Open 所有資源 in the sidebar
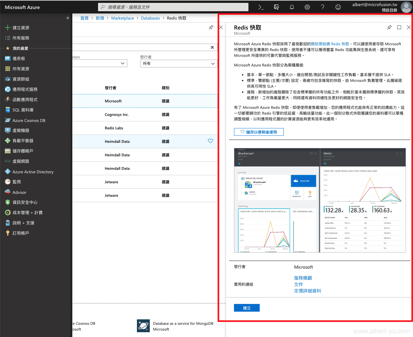This screenshot has height=337, width=413. tap(21, 69)
